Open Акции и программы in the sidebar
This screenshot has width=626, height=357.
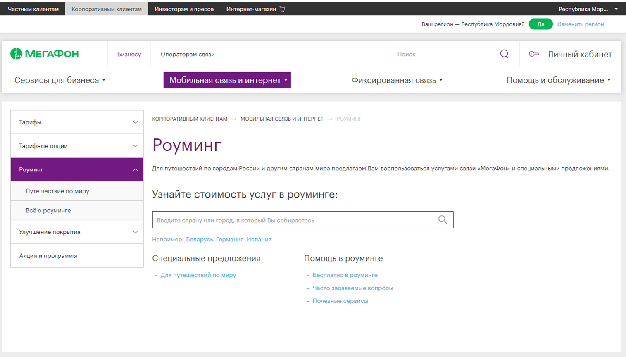click(77, 255)
